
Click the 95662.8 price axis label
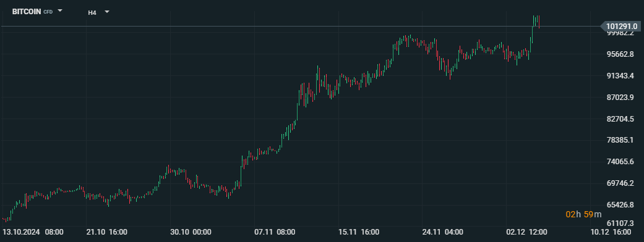point(620,54)
